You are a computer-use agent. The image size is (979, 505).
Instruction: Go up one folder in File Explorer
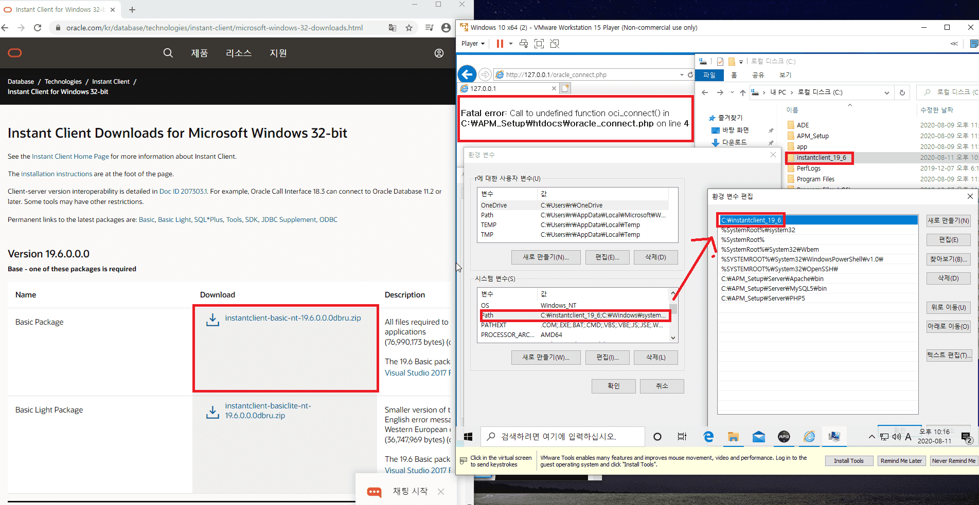click(x=742, y=92)
